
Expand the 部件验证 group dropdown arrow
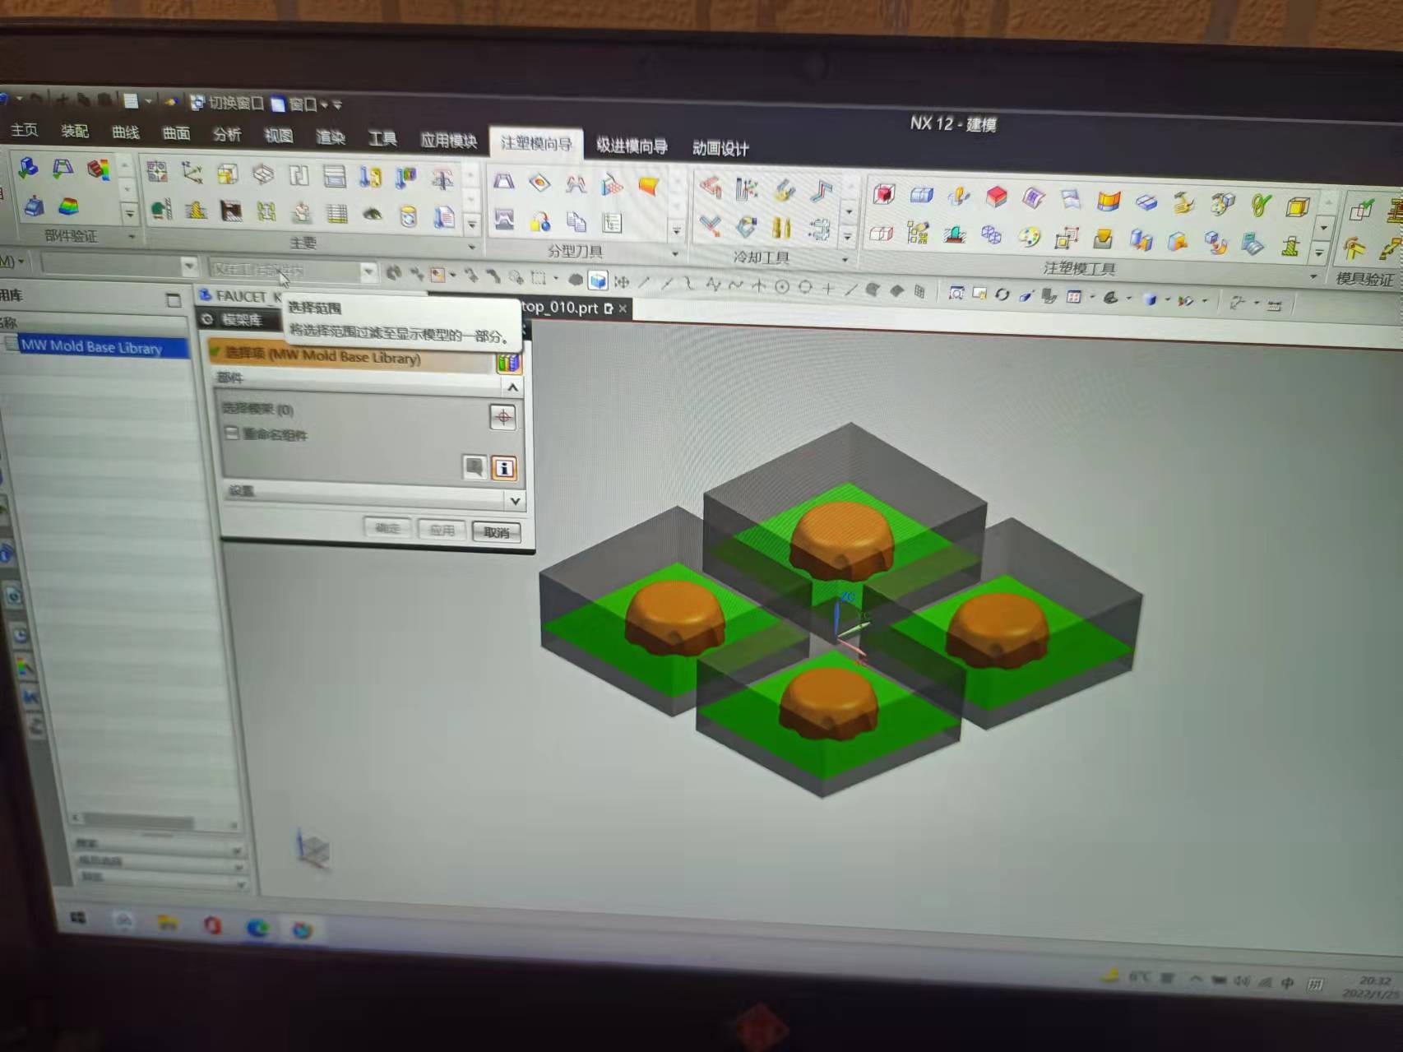(x=132, y=237)
